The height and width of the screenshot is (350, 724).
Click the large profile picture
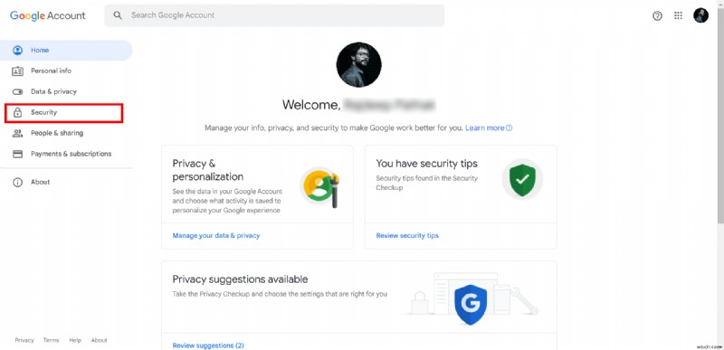point(358,64)
